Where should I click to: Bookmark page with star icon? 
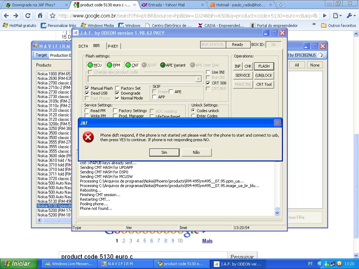tap(53, 16)
